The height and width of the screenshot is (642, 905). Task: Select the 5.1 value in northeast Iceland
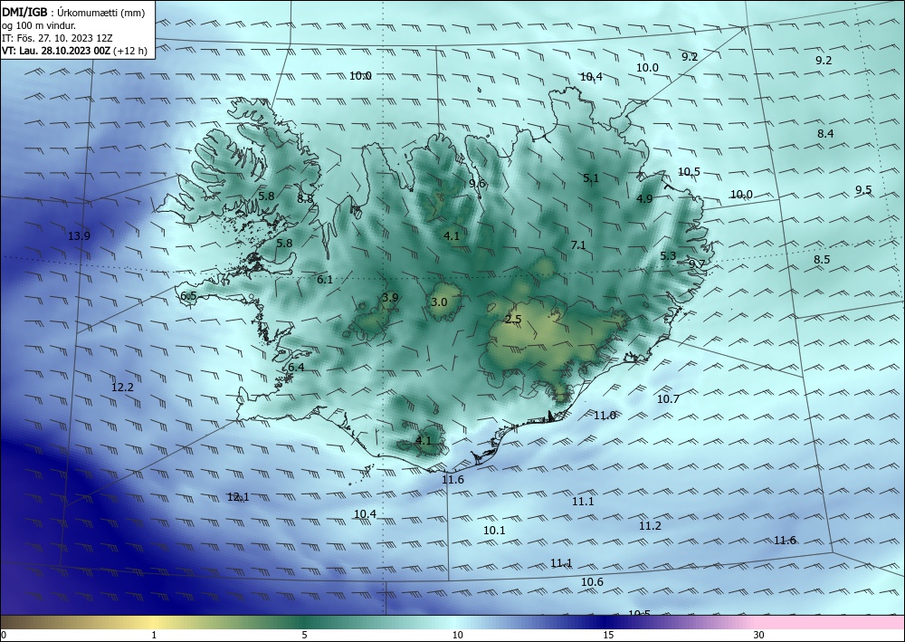(x=591, y=178)
